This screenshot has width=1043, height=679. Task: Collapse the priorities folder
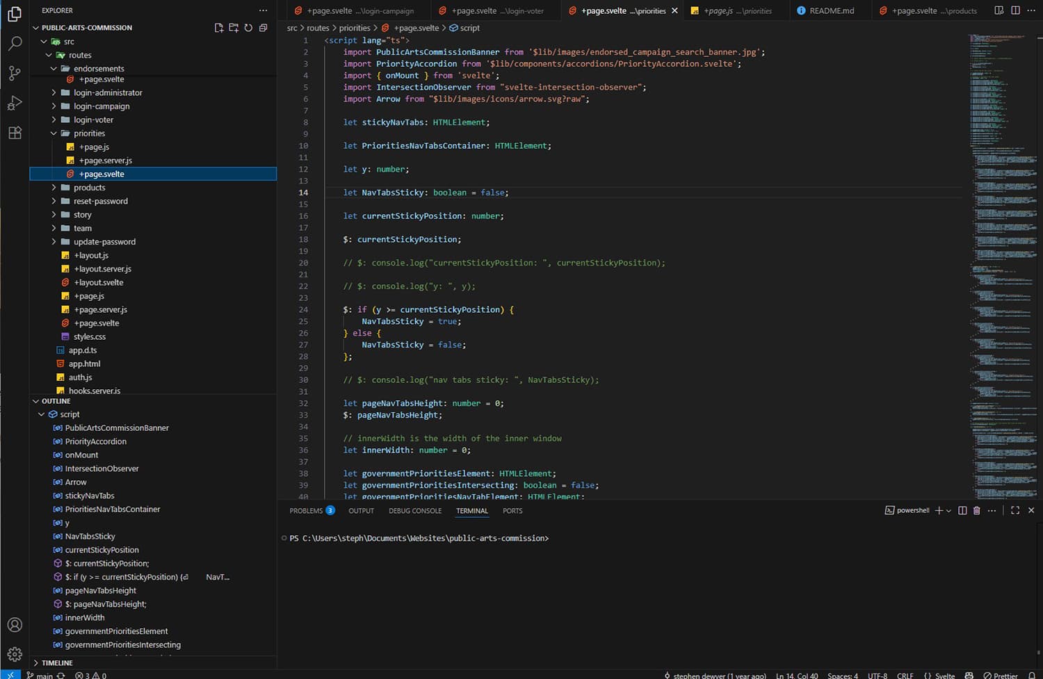click(x=54, y=133)
